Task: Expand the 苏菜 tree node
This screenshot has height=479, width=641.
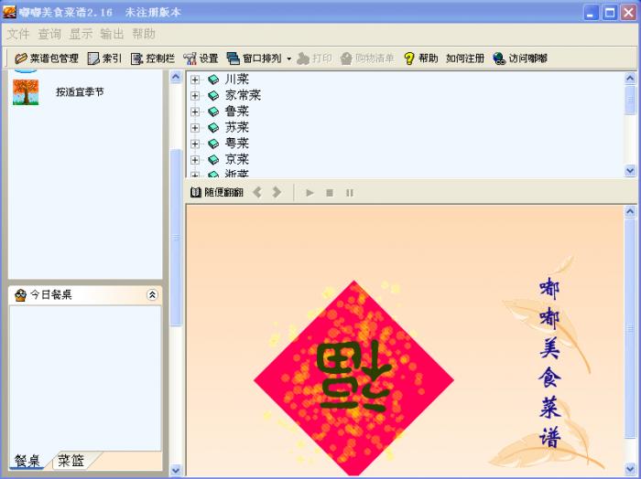Action: tap(195, 128)
